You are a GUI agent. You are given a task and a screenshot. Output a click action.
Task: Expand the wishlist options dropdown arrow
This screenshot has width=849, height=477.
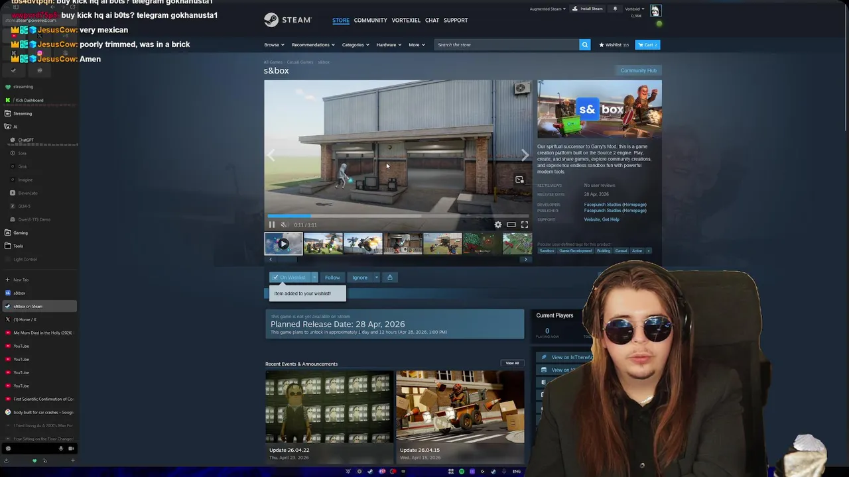tap(314, 278)
